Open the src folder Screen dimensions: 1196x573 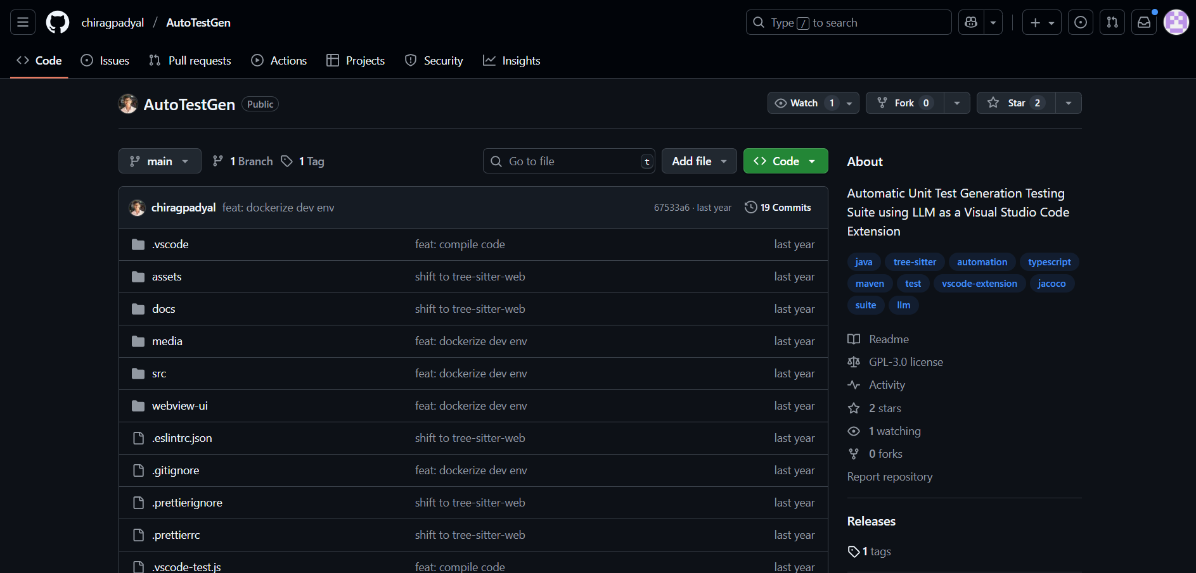tap(158, 373)
